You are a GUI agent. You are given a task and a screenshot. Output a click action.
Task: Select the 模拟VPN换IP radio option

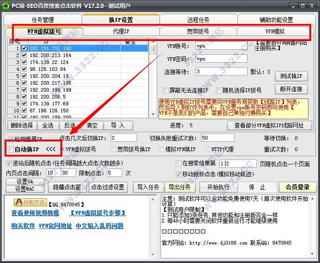tap(162, 149)
